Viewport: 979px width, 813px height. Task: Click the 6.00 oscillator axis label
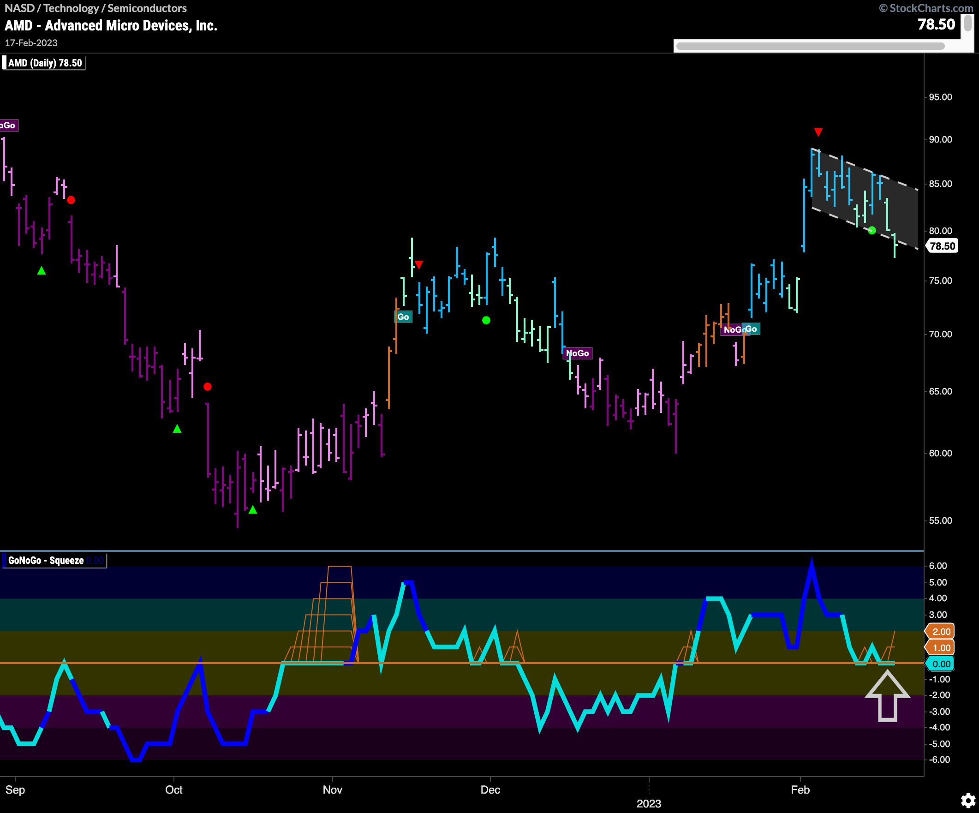pyautogui.click(x=938, y=566)
